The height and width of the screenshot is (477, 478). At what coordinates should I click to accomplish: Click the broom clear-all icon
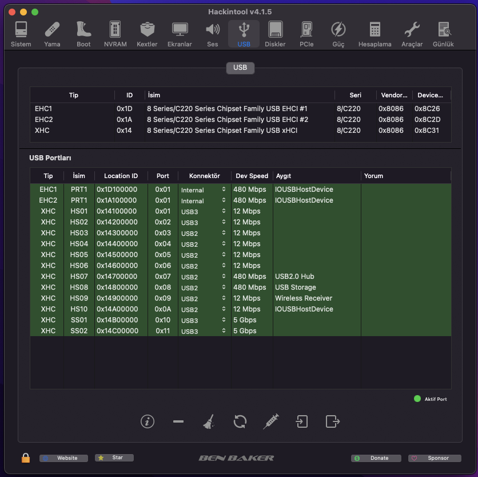[209, 422]
